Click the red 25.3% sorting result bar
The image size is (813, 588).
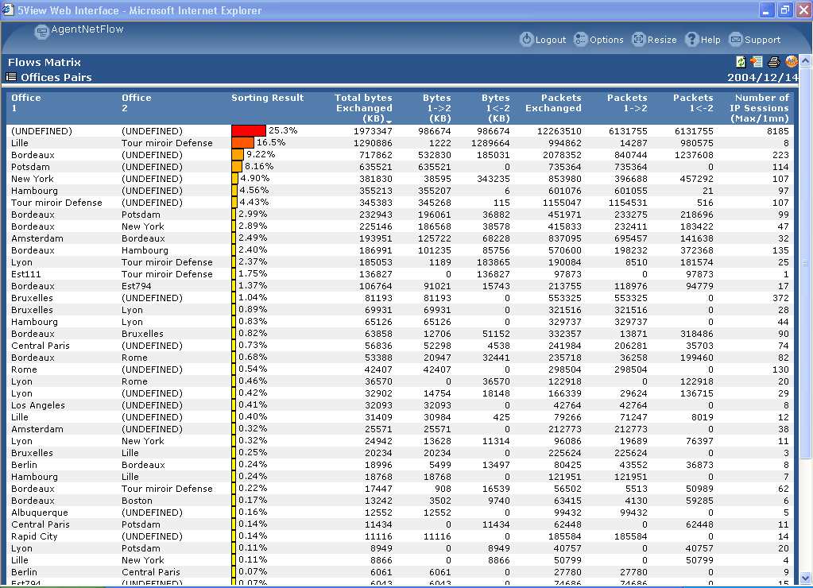pos(249,130)
